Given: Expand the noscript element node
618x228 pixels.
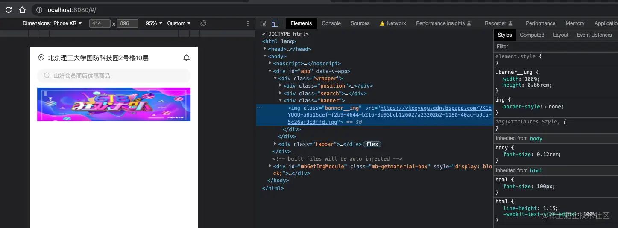Looking at the screenshot, I should click(270, 63).
